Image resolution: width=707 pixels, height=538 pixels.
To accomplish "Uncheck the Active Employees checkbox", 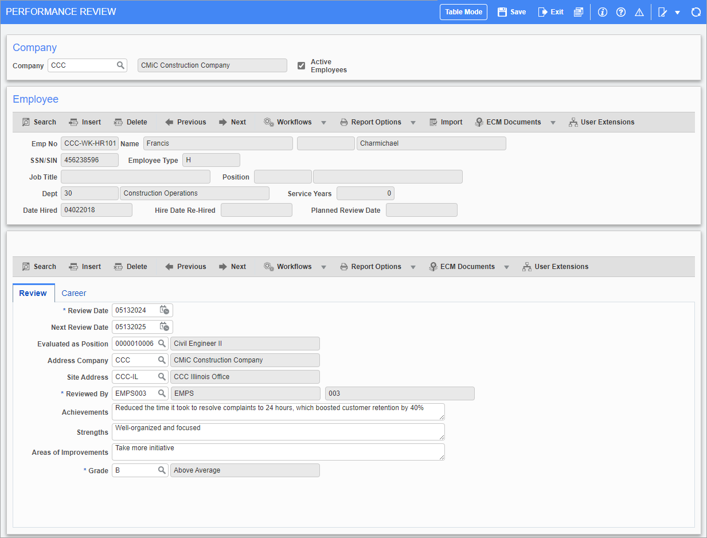I will (x=301, y=66).
